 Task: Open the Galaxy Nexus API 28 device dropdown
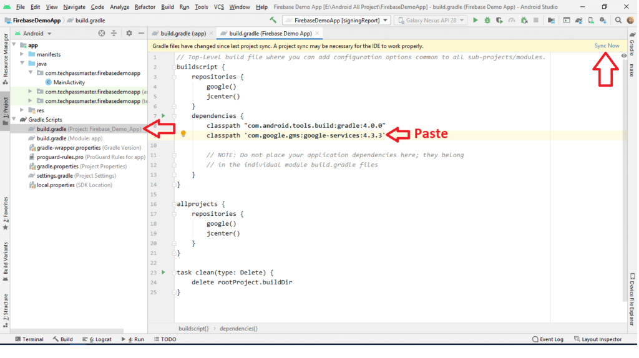click(x=431, y=20)
